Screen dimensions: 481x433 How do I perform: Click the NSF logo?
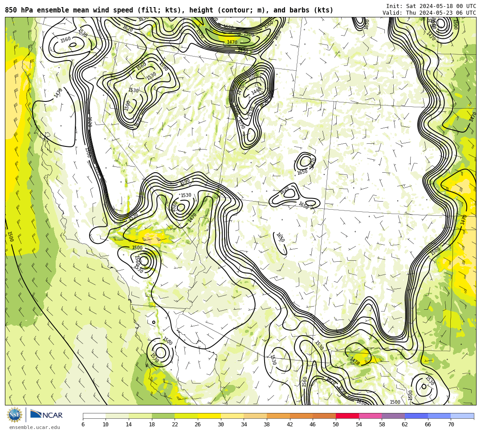point(15,415)
